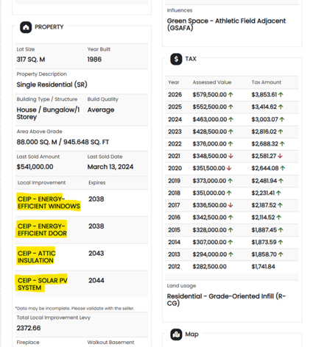Select the 2012 tax history row
This screenshot has width=310, height=347.
(232, 267)
